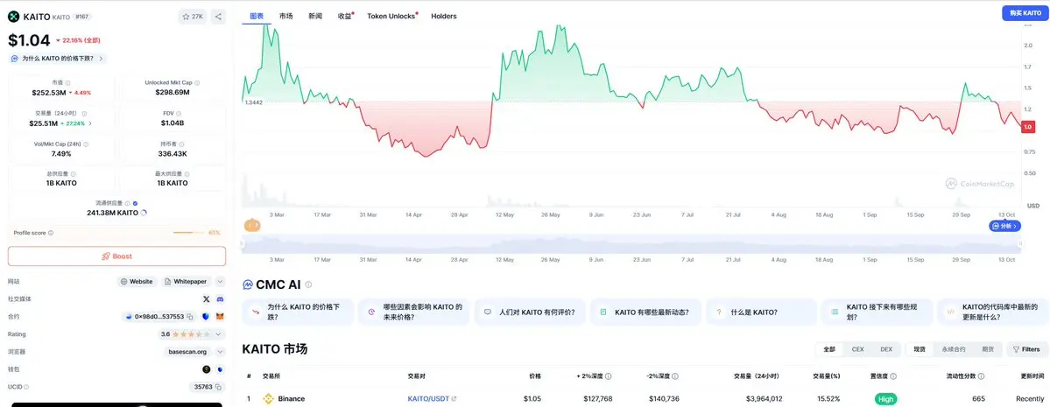Ask CMC AI 人们对 KAITO 有何评价?
This screenshot has height=407, width=1050.
[x=529, y=312]
